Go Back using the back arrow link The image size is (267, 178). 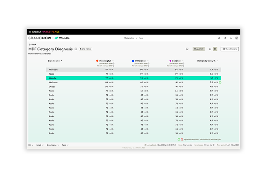click(x=32, y=44)
